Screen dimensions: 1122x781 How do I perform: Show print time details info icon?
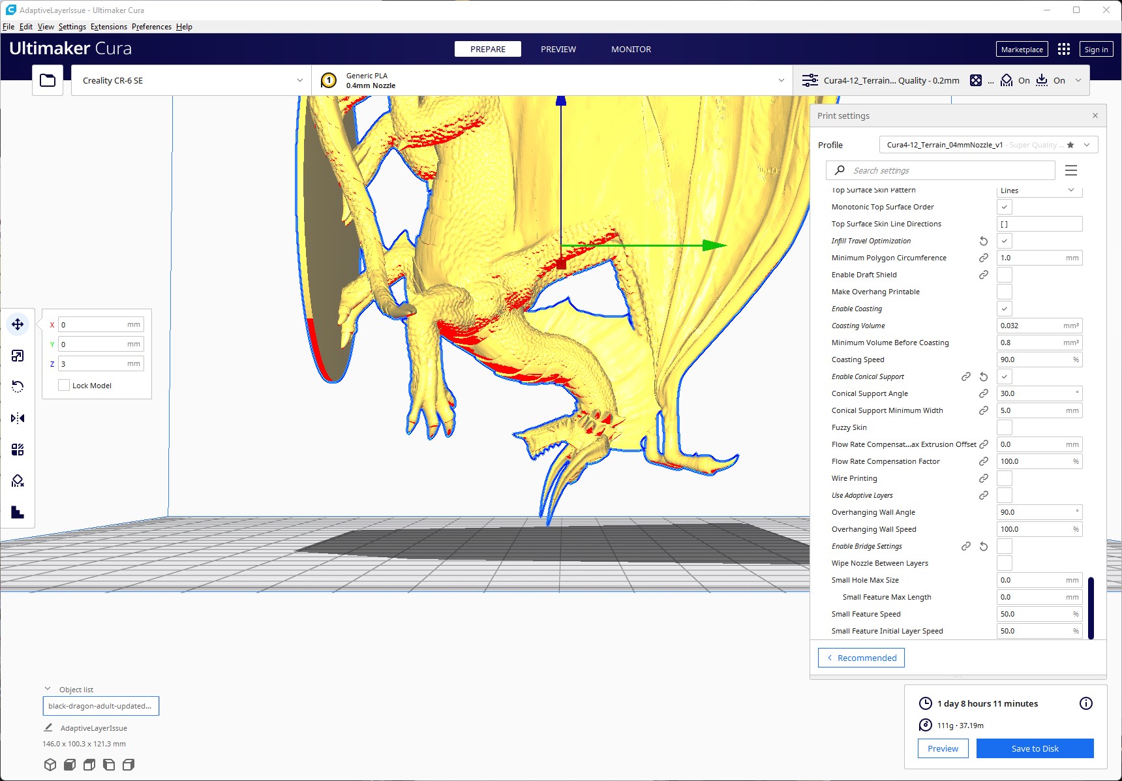[1086, 703]
